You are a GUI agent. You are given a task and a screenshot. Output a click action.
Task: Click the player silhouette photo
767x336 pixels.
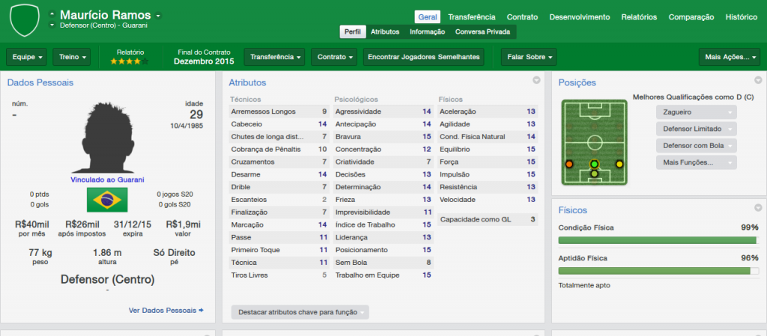[x=107, y=136]
